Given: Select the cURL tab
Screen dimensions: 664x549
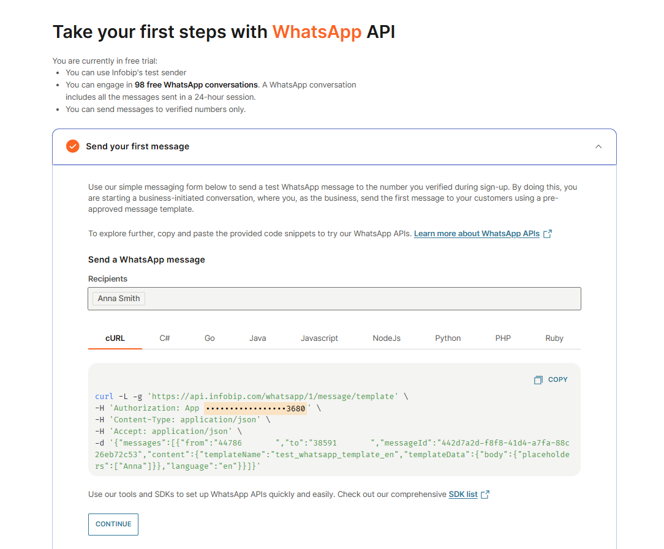Looking at the screenshot, I should click(x=115, y=338).
